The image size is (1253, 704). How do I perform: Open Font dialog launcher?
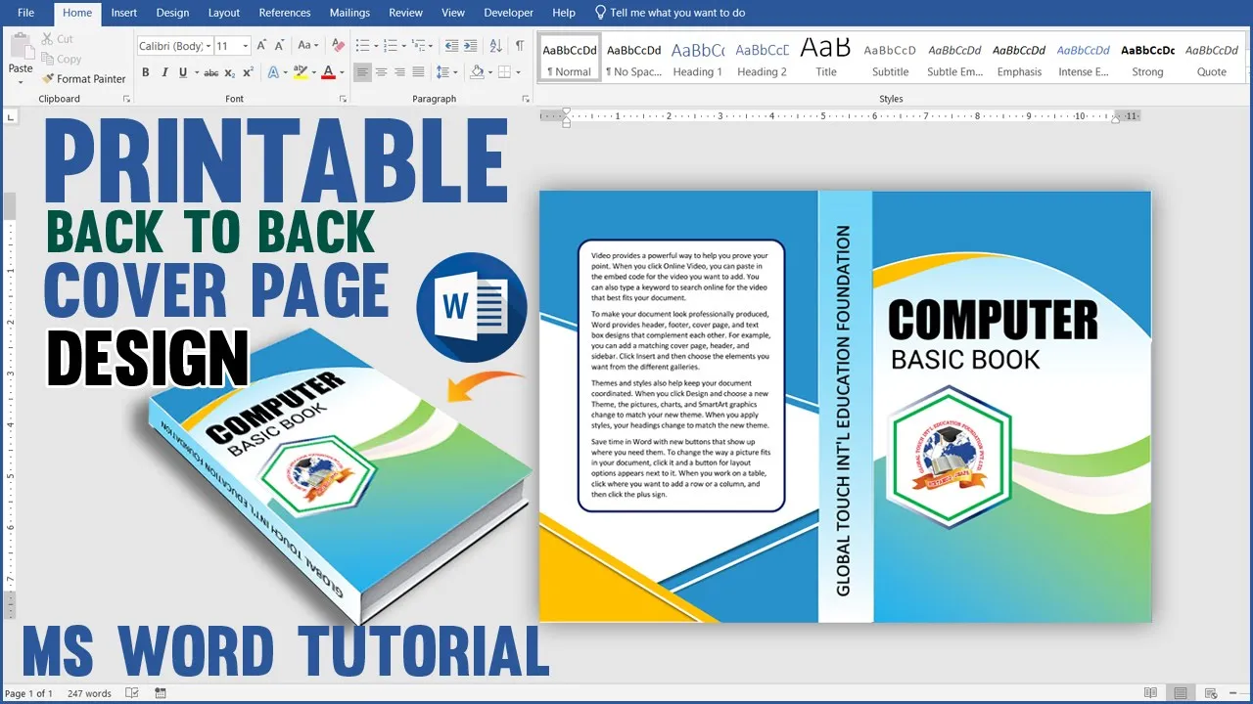(x=343, y=100)
